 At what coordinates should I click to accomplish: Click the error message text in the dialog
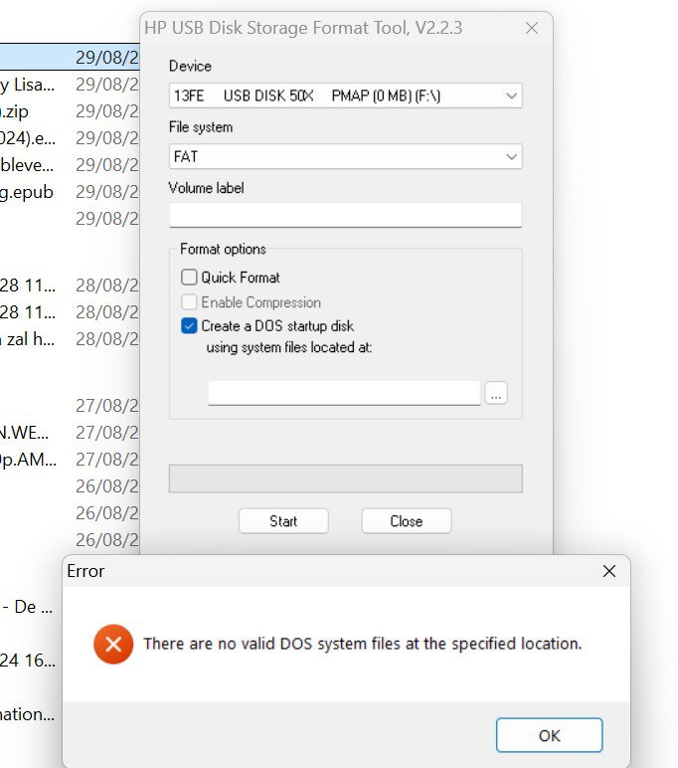[x=362, y=644]
